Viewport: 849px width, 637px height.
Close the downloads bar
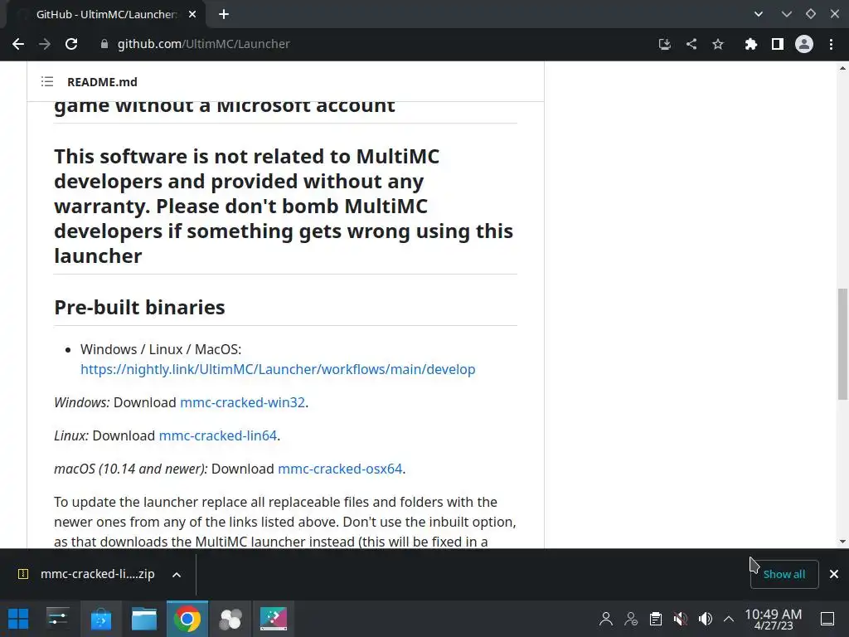pyautogui.click(x=834, y=574)
